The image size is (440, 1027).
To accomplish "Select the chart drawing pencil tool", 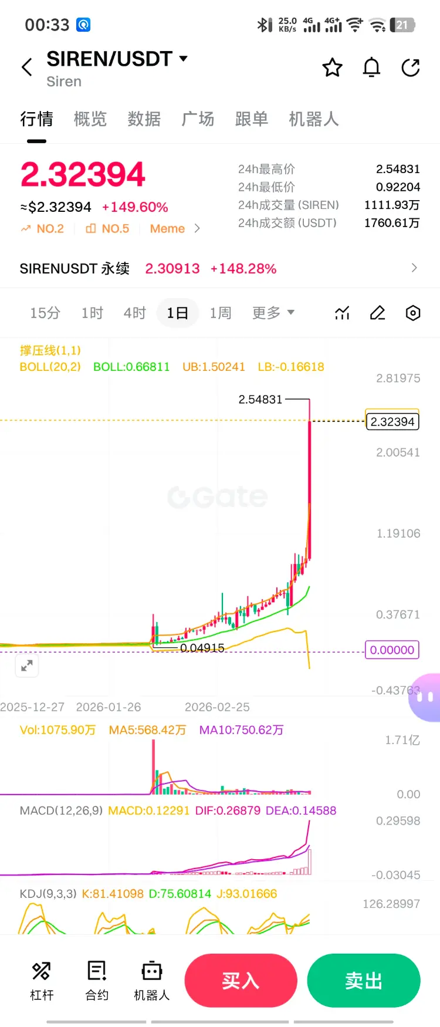I will pyautogui.click(x=377, y=313).
